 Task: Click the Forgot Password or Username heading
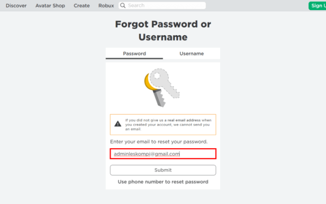[163, 31]
